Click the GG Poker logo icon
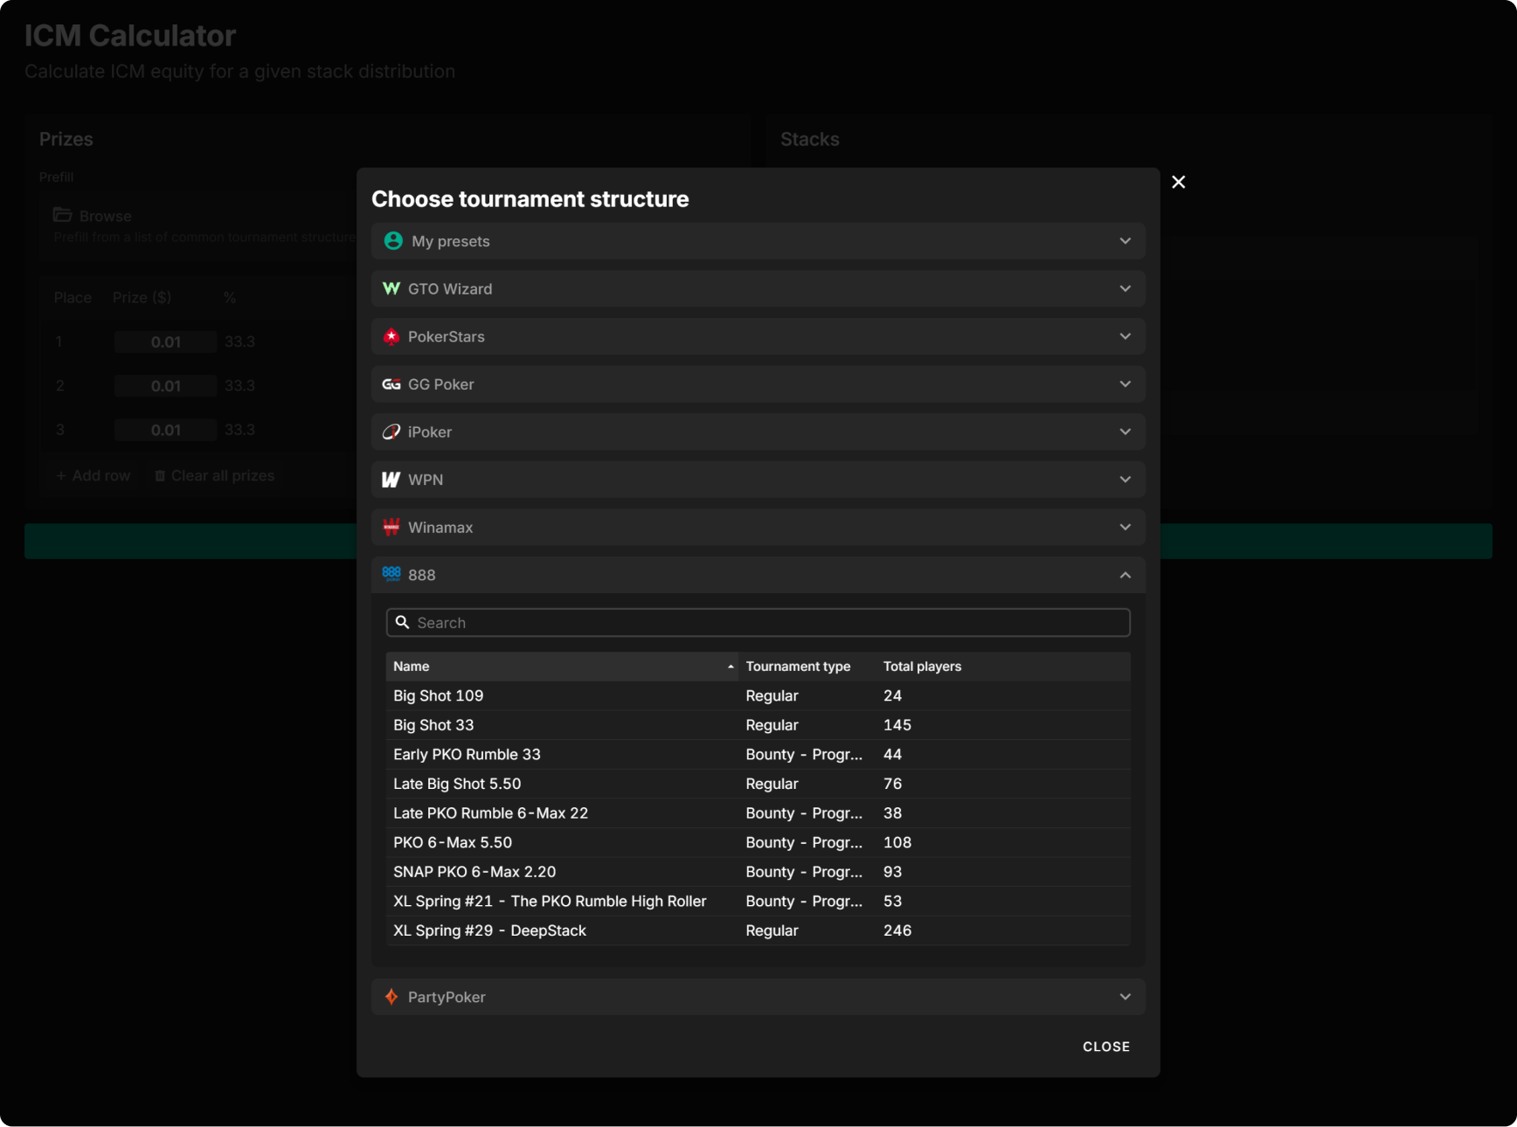The height and width of the screenshot is (1127, 1517). (x=391, y=384)
